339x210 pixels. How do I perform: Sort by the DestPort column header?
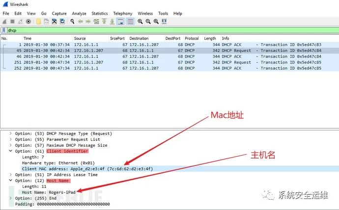174,38
